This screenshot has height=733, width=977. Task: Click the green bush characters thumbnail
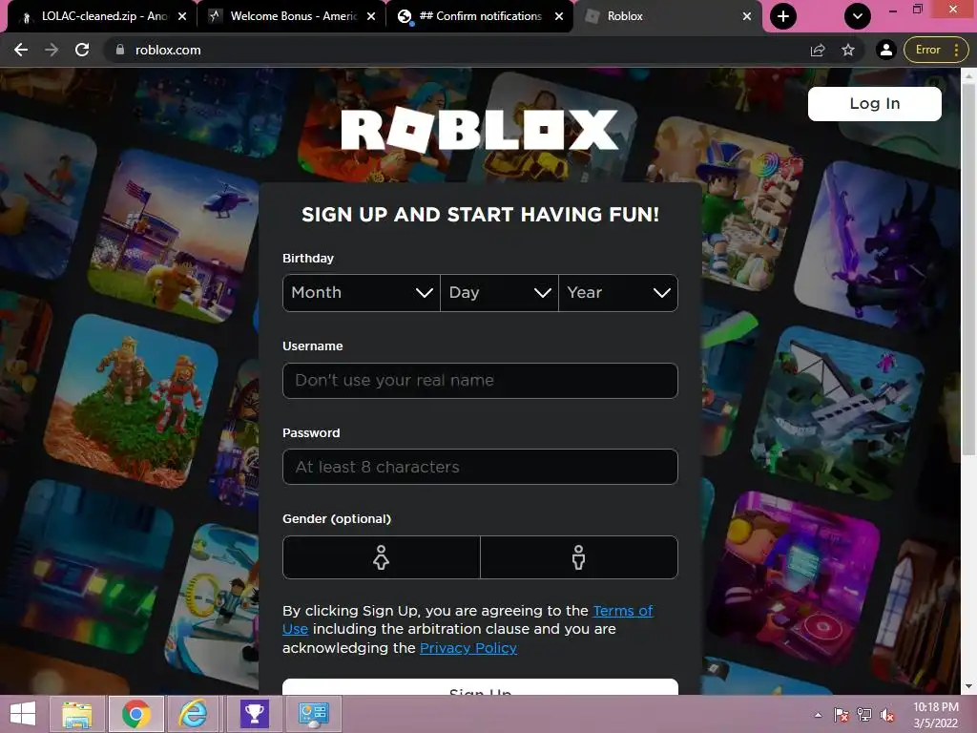point(131,402)
